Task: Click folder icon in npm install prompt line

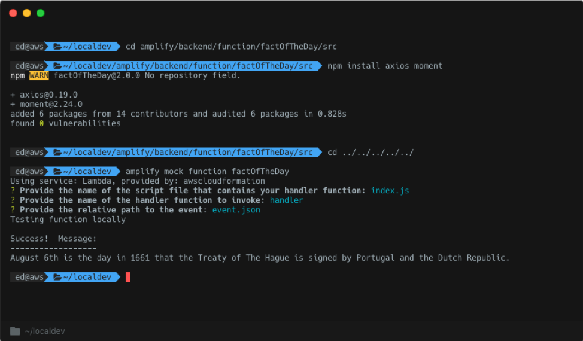Action: pos(57,66)
